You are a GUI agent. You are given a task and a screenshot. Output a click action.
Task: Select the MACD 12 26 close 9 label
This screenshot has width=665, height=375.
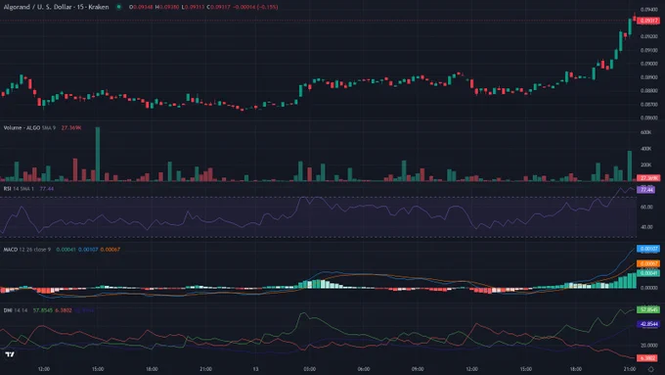tap(26, 250)
